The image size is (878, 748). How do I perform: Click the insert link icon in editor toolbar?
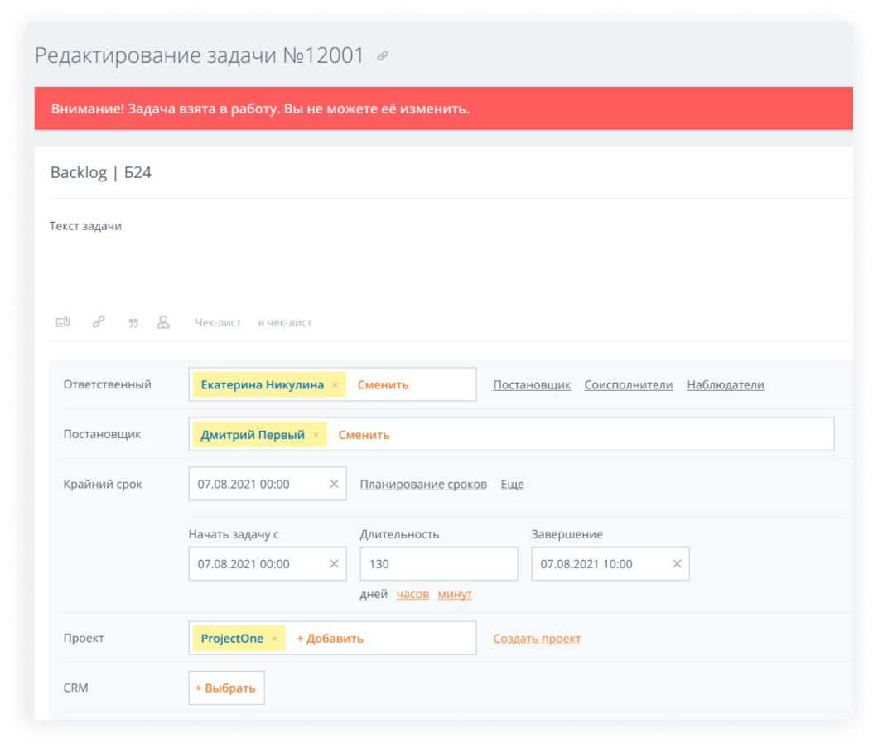pyautogui.click(x=99, y=322)
